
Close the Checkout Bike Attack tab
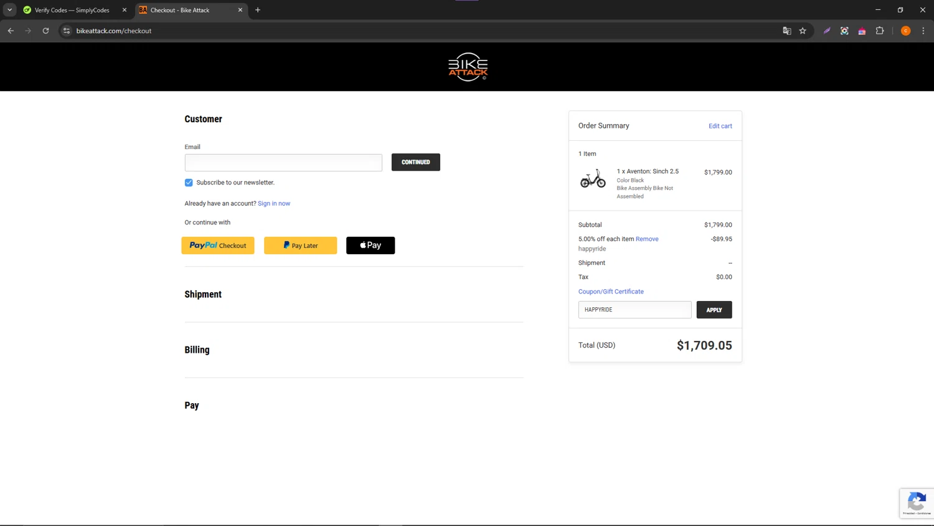pyautogui.click(x=240, y=10)
